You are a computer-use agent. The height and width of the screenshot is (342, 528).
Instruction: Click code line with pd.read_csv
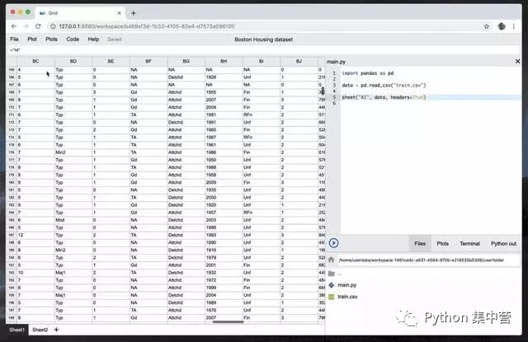point(384,85)
